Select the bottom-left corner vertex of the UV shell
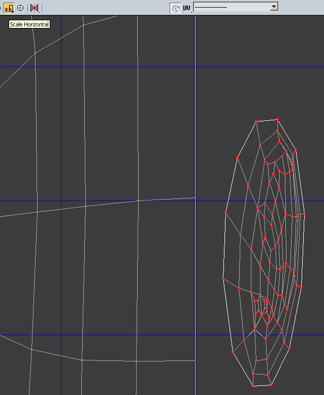The height and width of the screenshot is (395, 324). click(253, 386)
